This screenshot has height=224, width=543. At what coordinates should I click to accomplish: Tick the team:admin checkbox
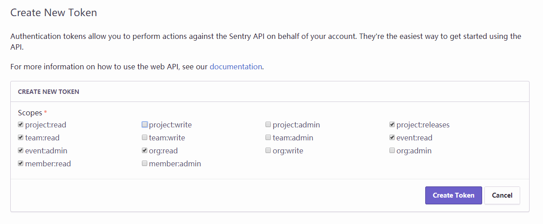[x=268, y=138]
